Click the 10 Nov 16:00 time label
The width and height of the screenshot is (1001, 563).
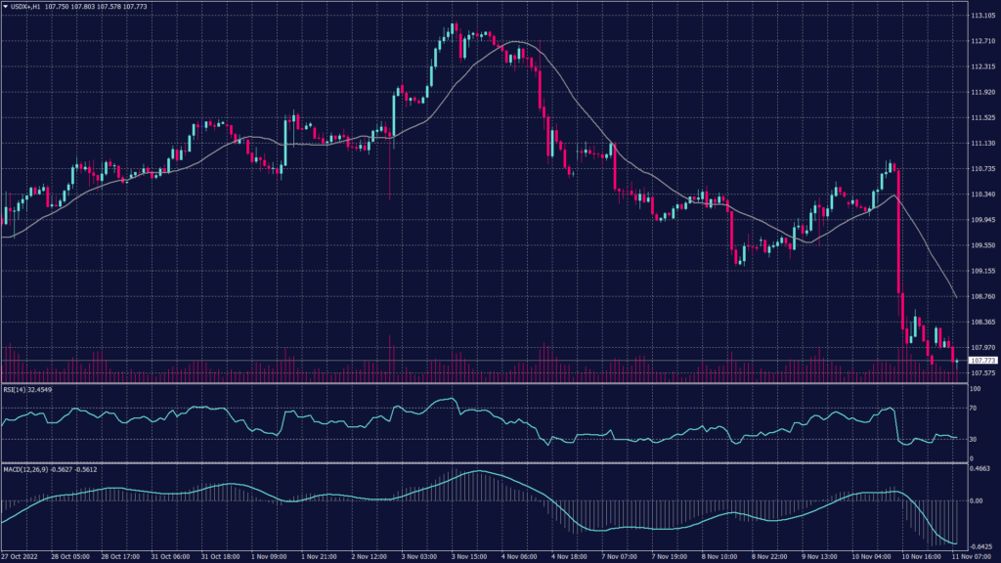(x=918, y=556)
